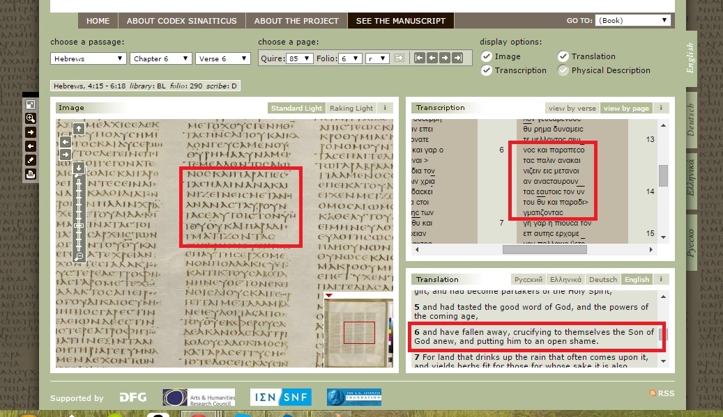Screen dimensions: 723x417
Task: Click the go arrow next to Folio side dropdown
Action: tap(399, 58)
